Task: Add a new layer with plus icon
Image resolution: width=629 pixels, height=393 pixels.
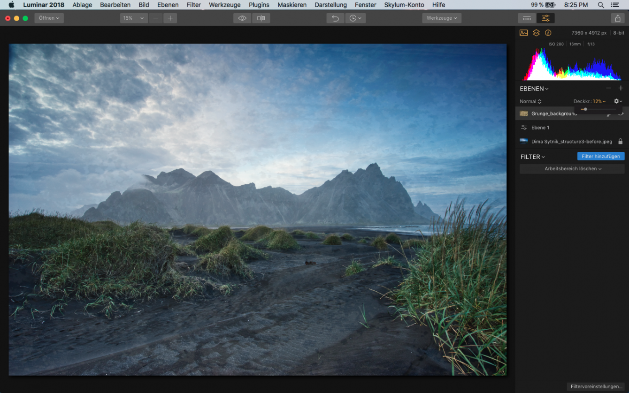Action: pyautogui.click(x=621, y=88)
